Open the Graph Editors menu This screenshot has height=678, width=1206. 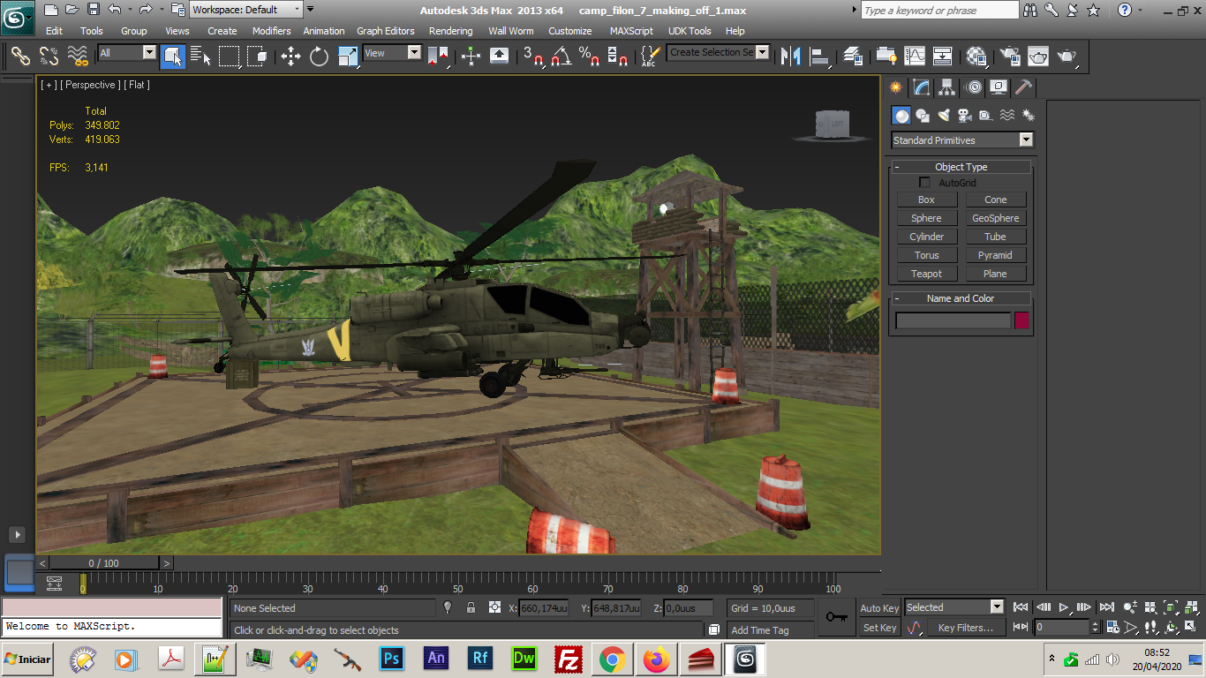click(386, 31)
